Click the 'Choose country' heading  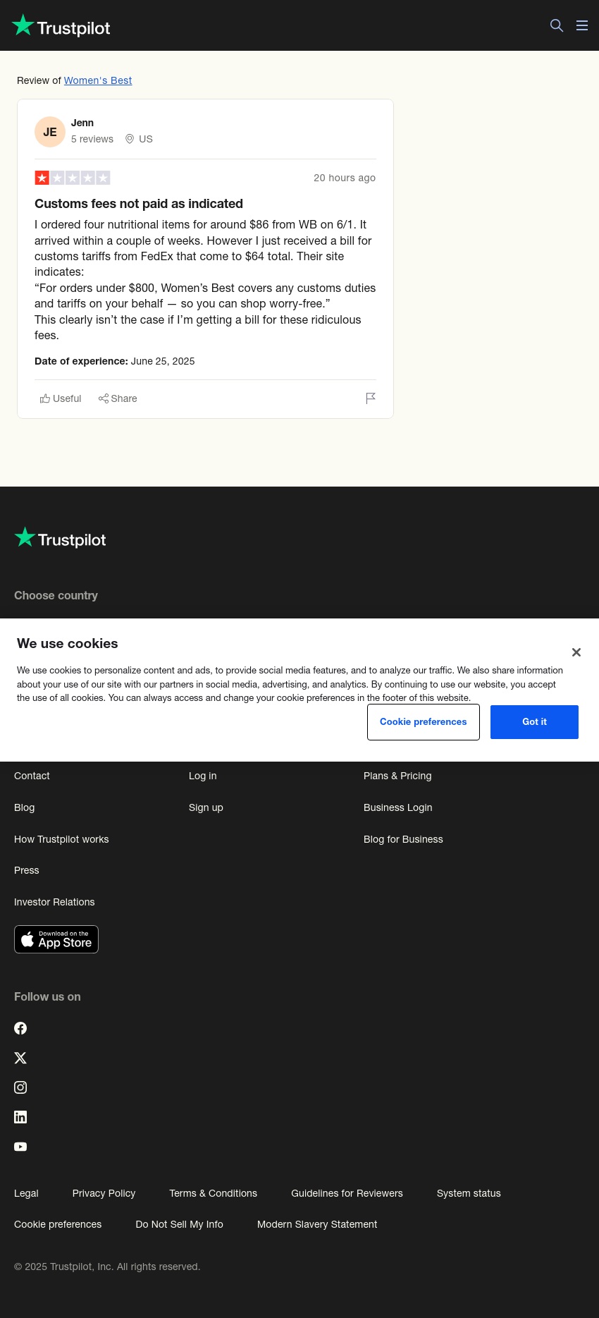pyautogui.click(x=56, y=595)
